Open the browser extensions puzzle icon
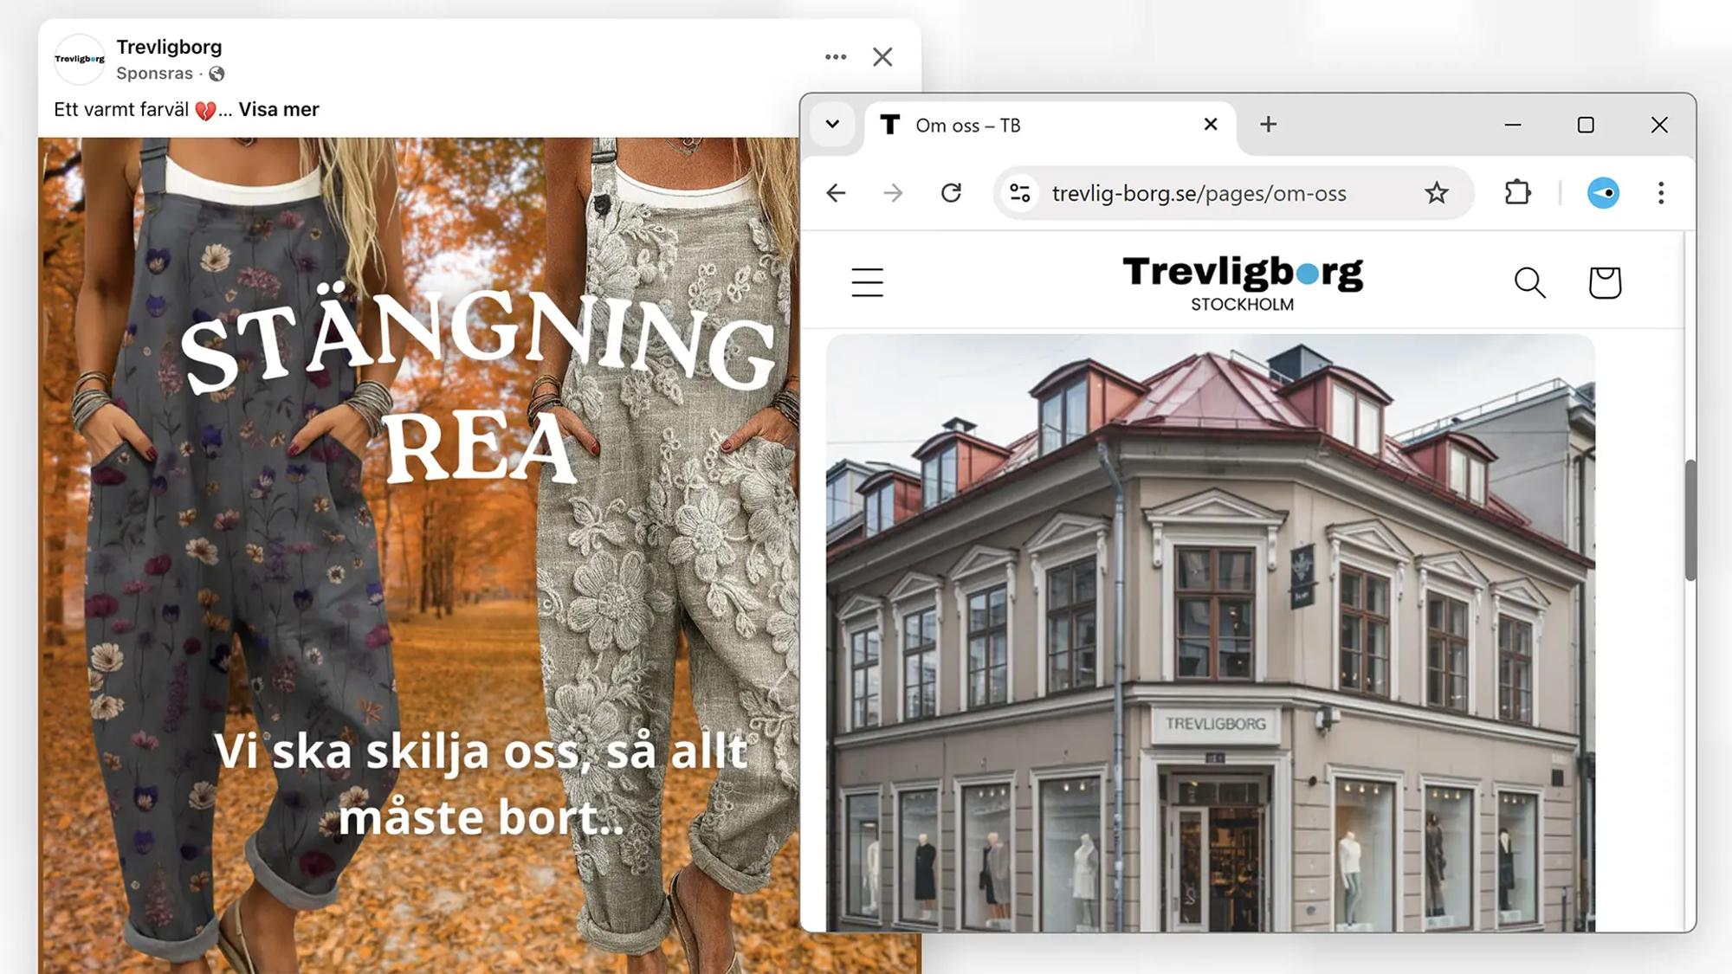The image size is (1732, 974). [x=1518, y=192]
